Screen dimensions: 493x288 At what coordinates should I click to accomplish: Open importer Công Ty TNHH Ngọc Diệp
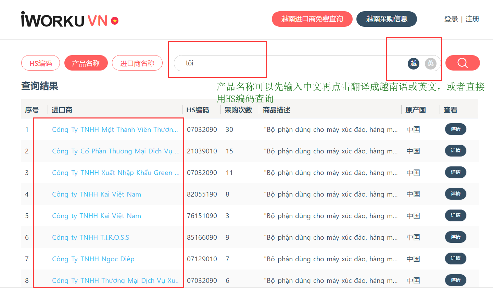click(93, 259)
